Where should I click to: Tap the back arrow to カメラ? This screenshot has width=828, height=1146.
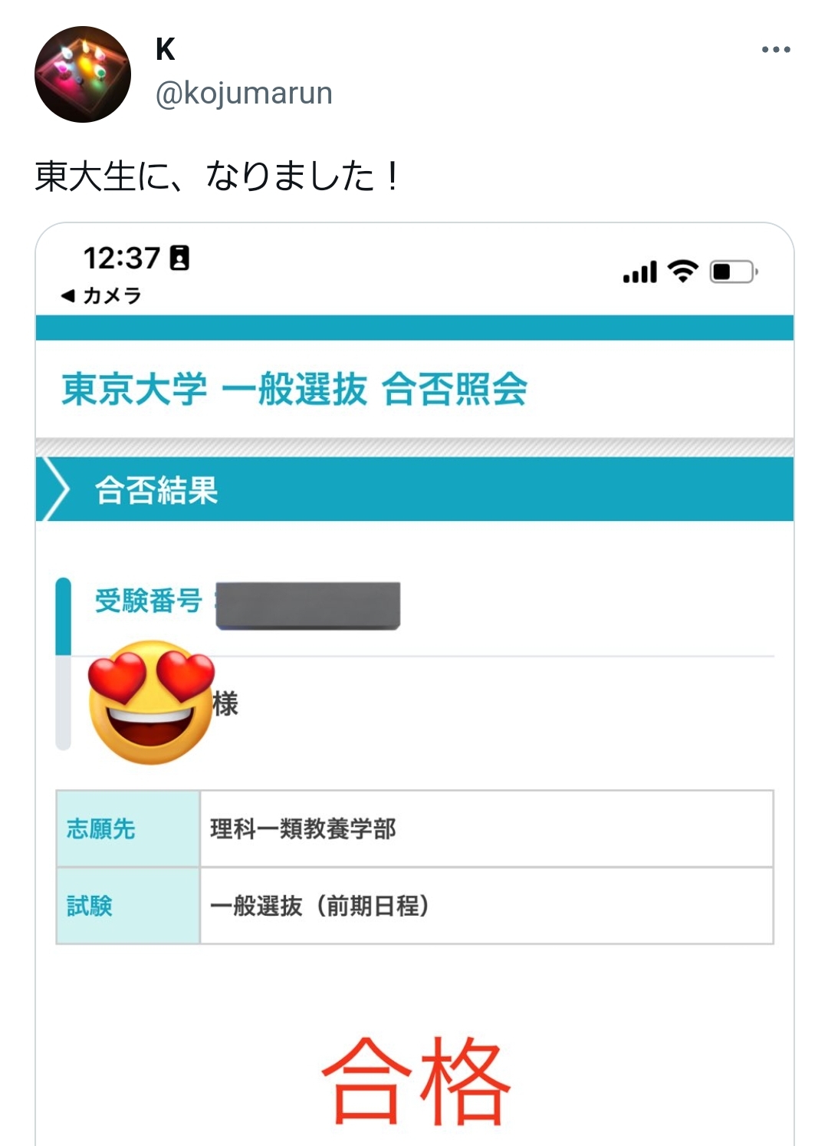[x=69, y=295]
